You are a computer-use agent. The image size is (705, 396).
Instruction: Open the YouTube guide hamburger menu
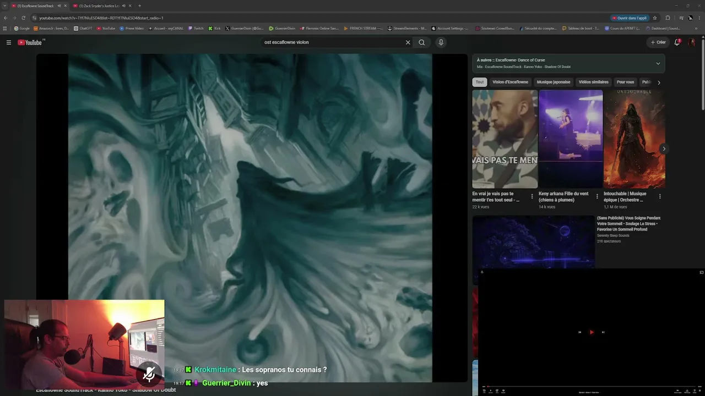9,42
